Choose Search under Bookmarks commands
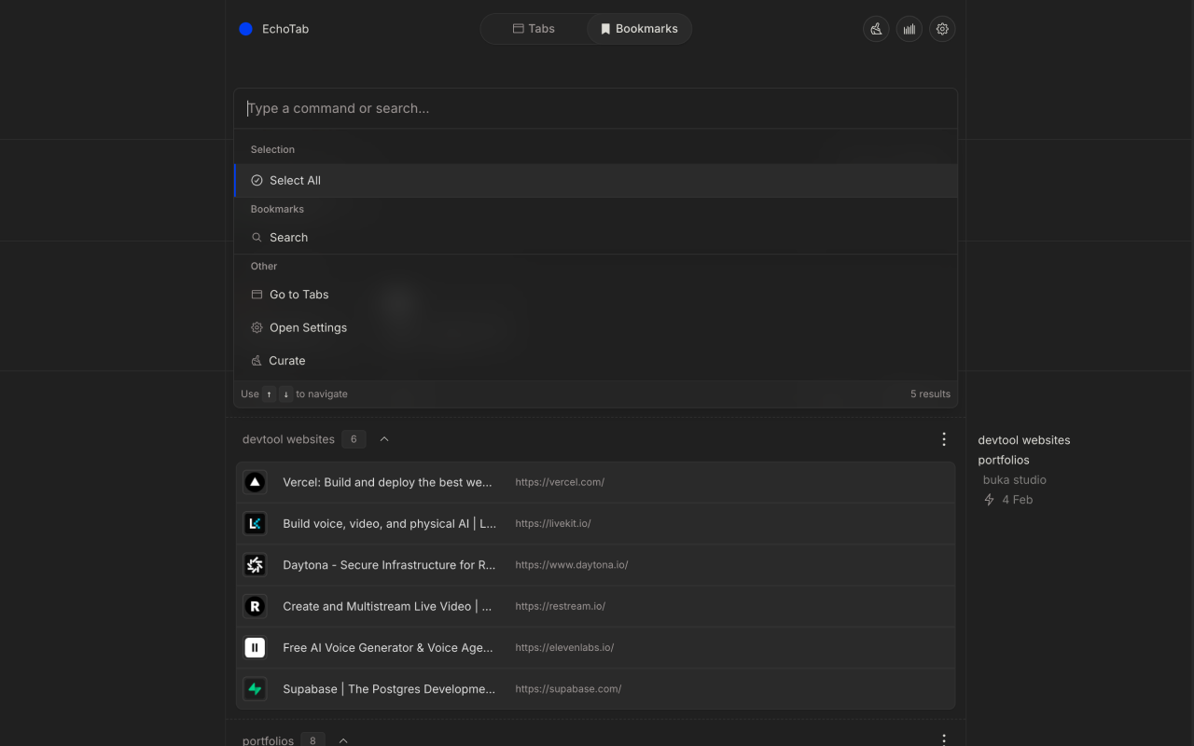Viewport: 1194px width, 746px height. [x=596, y=237]
